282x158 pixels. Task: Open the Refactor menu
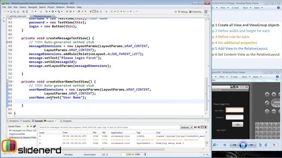click(60, 7)
